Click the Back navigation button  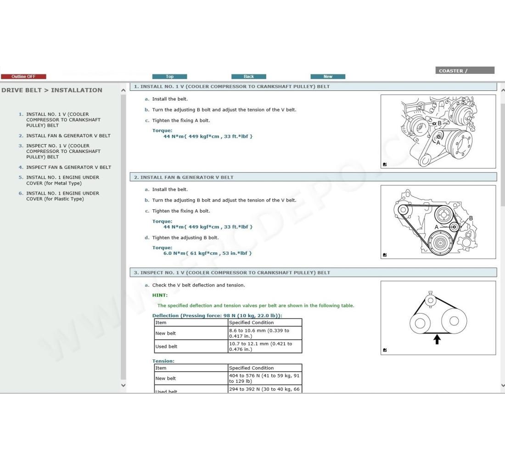(249, 76)
